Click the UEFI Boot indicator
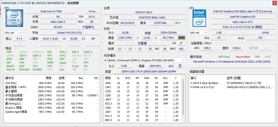278x127 pixels. point(224,57)
